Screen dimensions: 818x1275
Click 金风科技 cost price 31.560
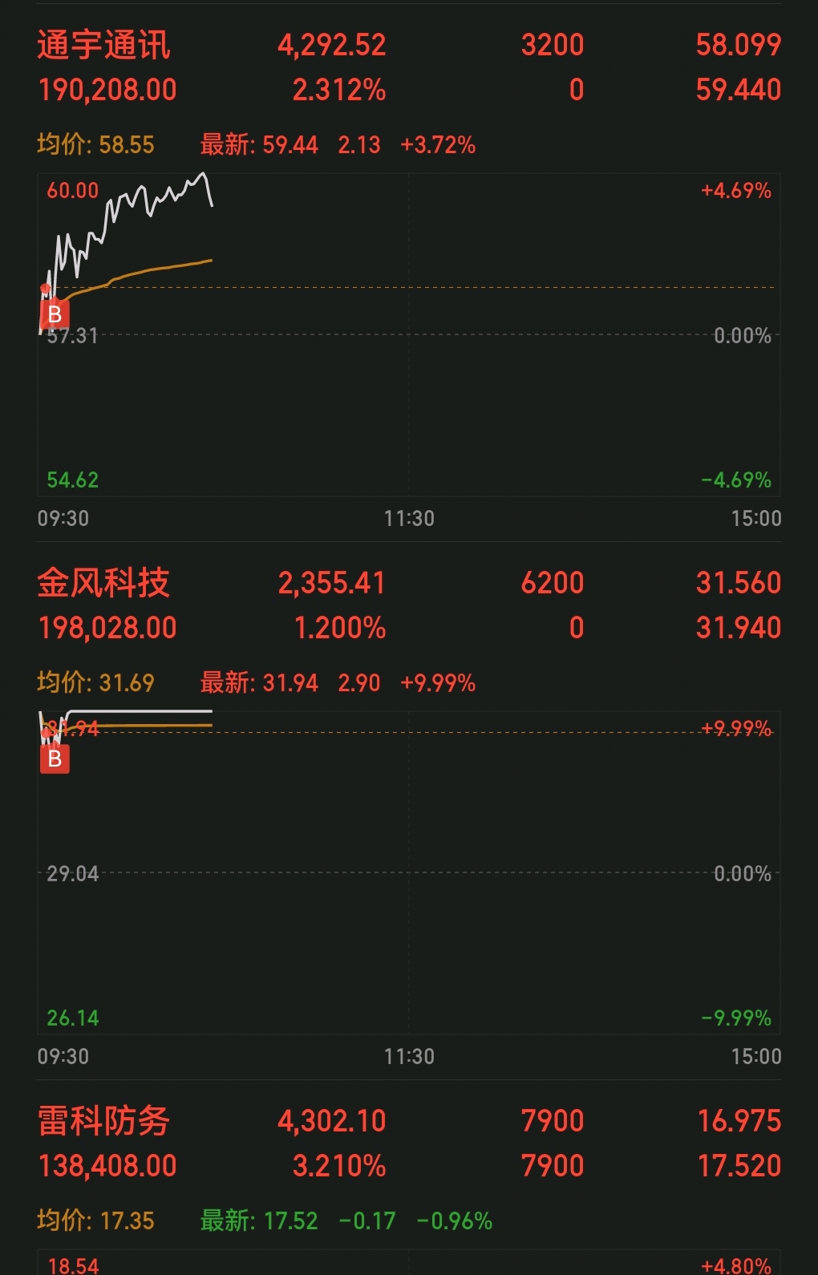click(738, 583)
